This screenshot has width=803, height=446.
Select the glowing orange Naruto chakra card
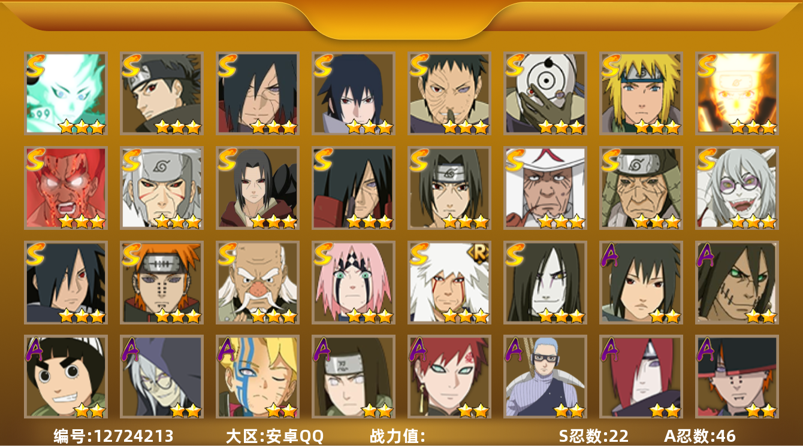(736, 93)
